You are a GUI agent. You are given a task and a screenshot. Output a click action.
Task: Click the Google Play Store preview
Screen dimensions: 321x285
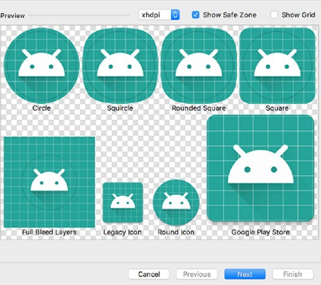tap(260, 168)
